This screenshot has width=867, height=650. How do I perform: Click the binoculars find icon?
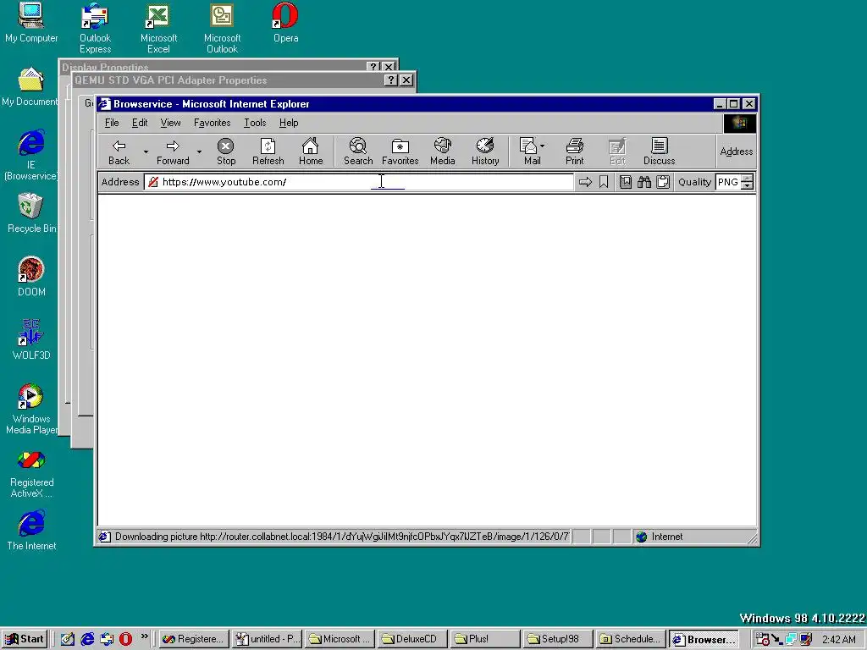tap(644, 182)
